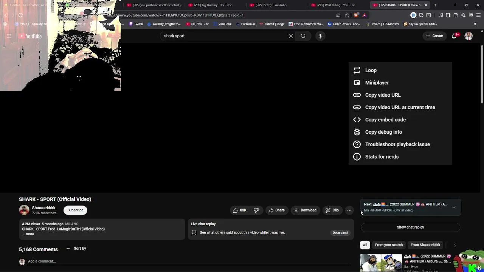Open Submit | Triage bookmark
The height and width of the screenshot is (272, 484).
pos(272,24)
